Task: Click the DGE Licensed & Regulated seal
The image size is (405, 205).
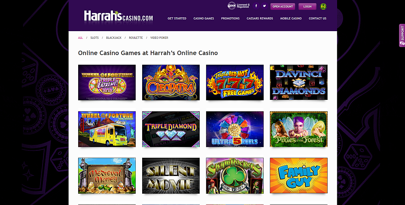Action: 239,6
